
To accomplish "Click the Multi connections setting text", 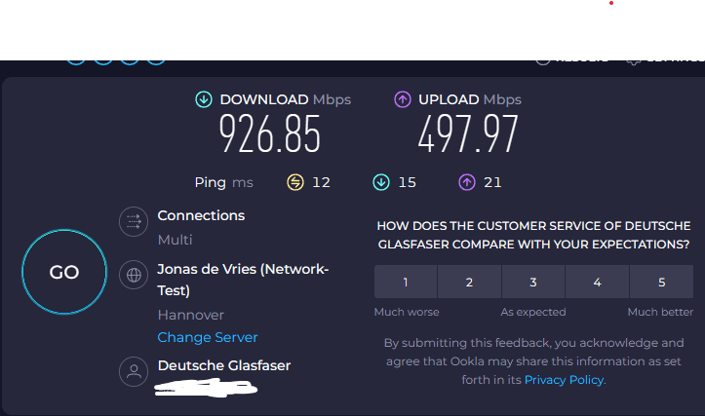I will point(176,240).
